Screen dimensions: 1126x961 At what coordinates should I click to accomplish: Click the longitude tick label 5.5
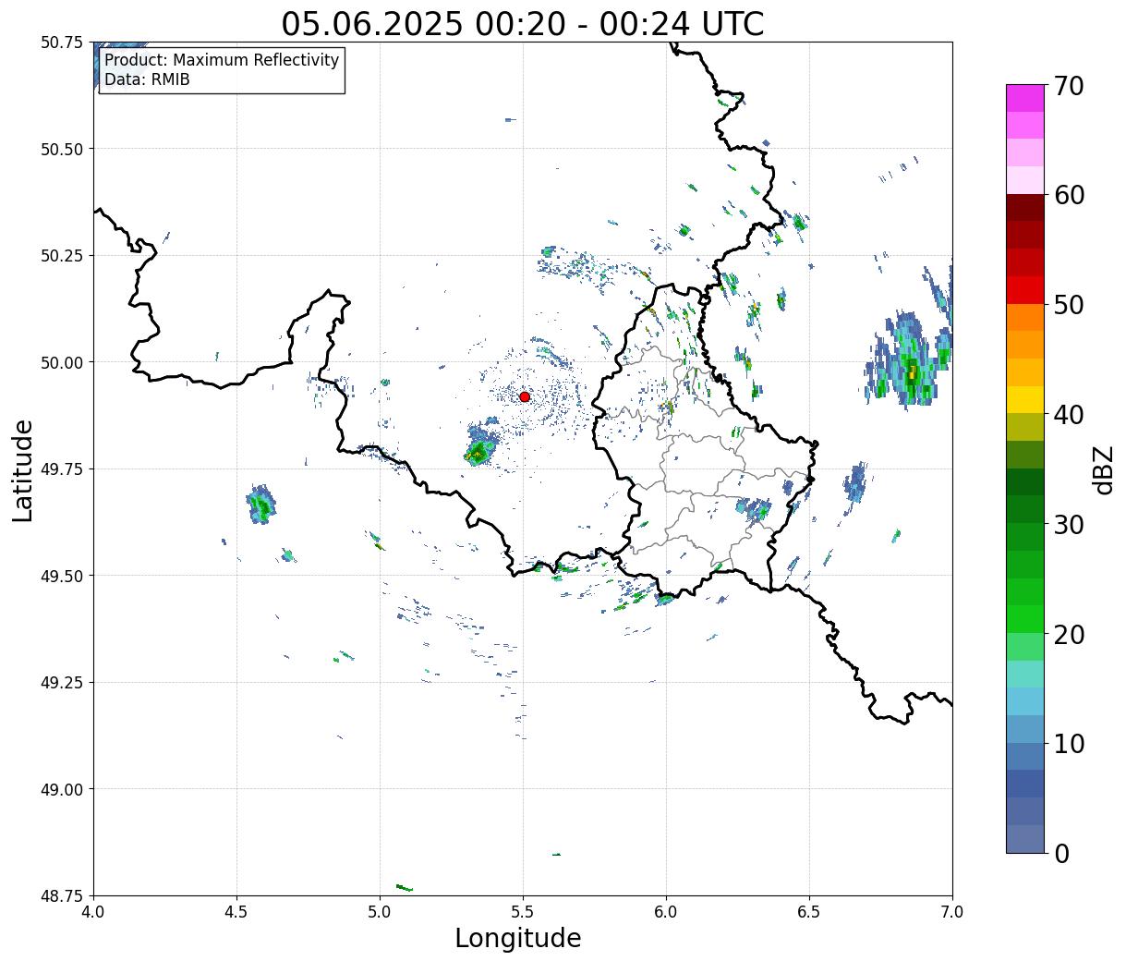523,912
